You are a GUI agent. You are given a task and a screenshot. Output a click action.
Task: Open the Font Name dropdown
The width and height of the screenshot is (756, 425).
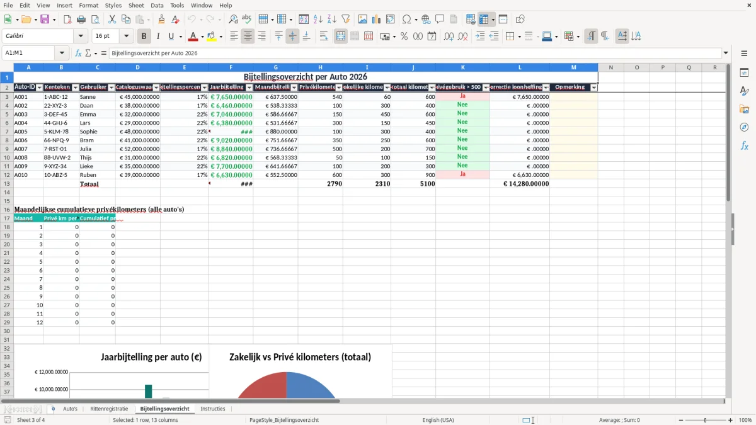[81, 37]
